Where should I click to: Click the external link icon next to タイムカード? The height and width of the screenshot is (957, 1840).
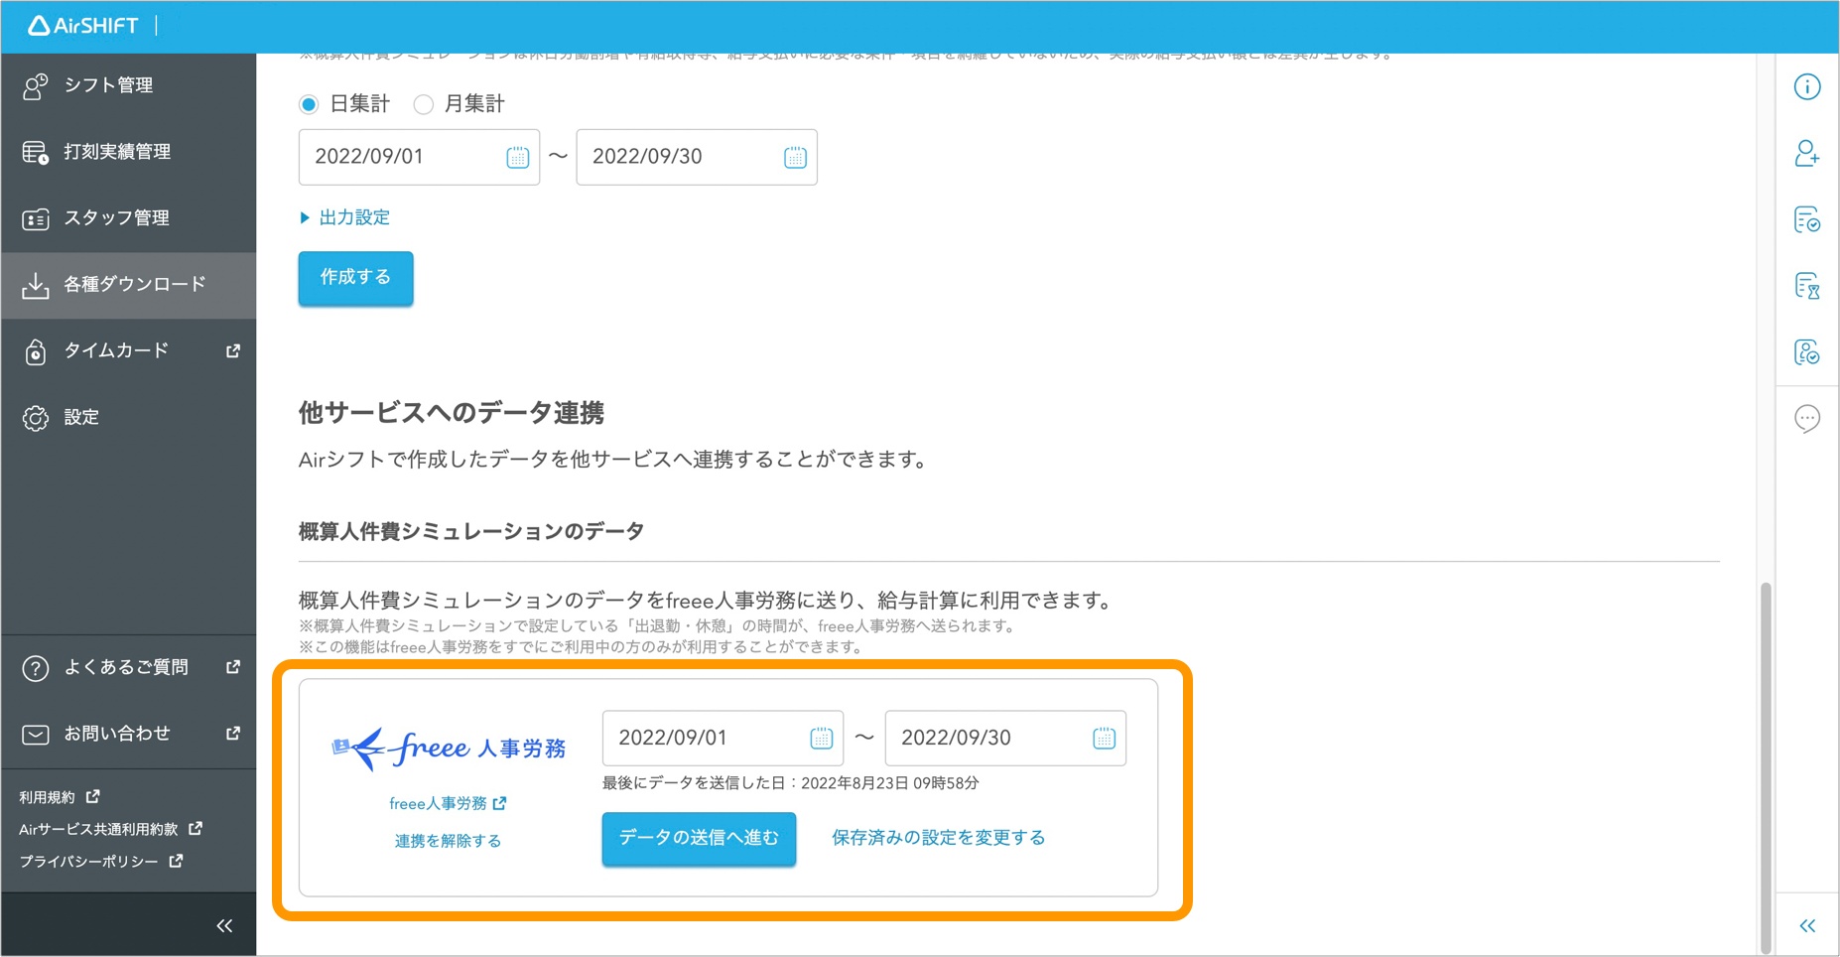232,350
